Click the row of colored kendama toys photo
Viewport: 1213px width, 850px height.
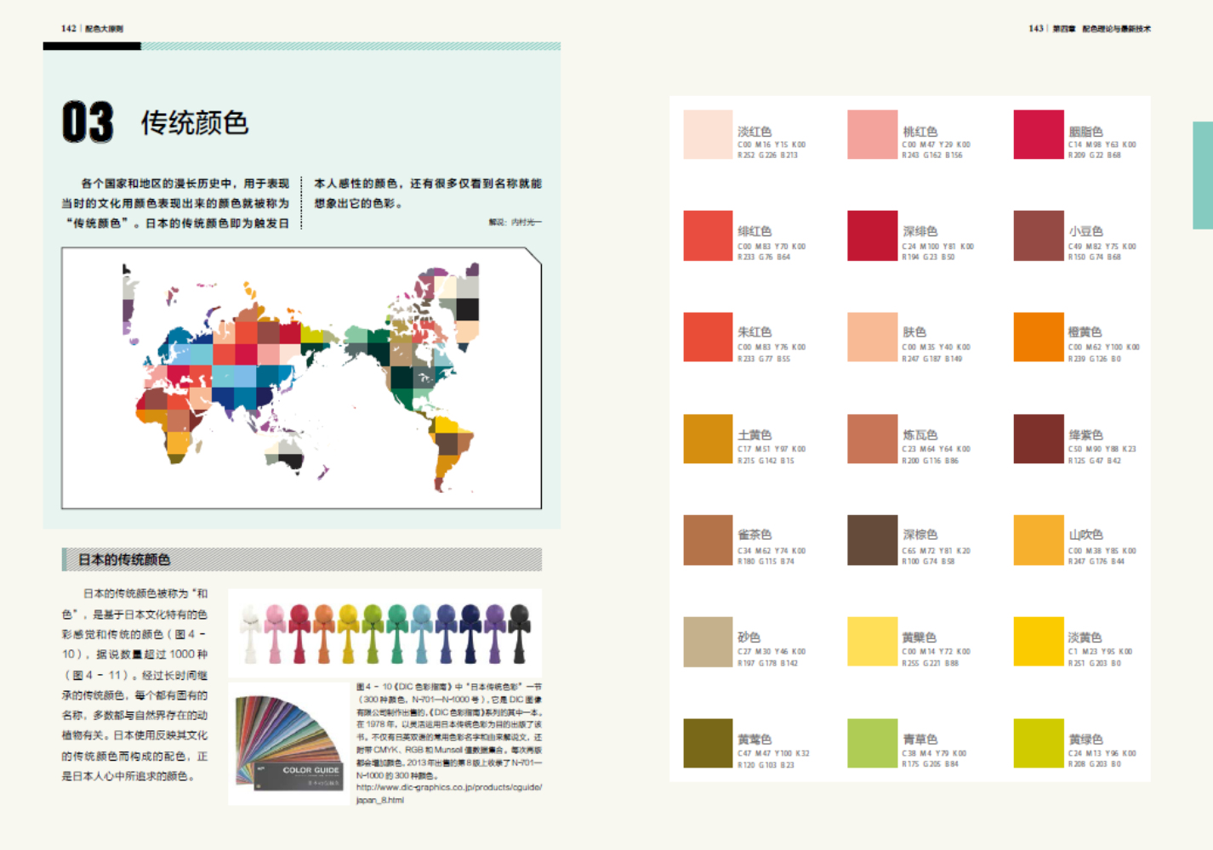[x=385, y=633]
